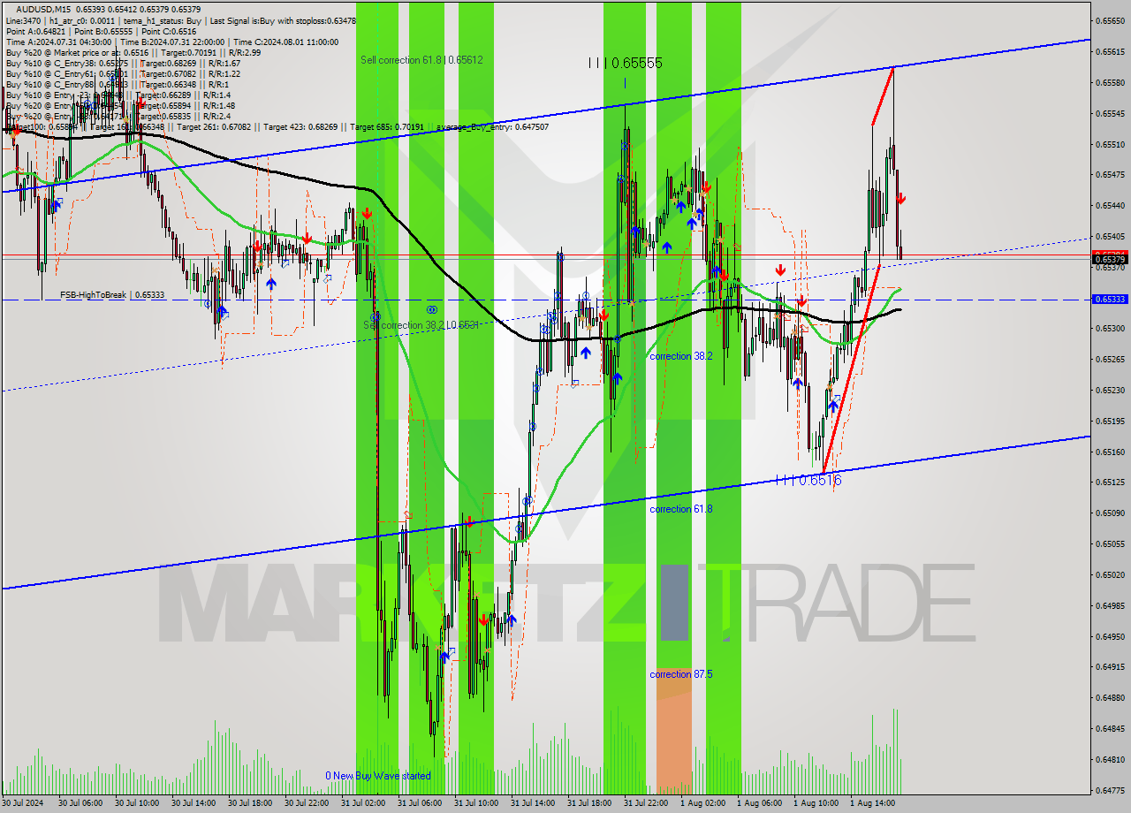Click the 0.65333 price tag on axis
The height and width of the screenshot is (813, 1131).
click(x=1110, y=300)
